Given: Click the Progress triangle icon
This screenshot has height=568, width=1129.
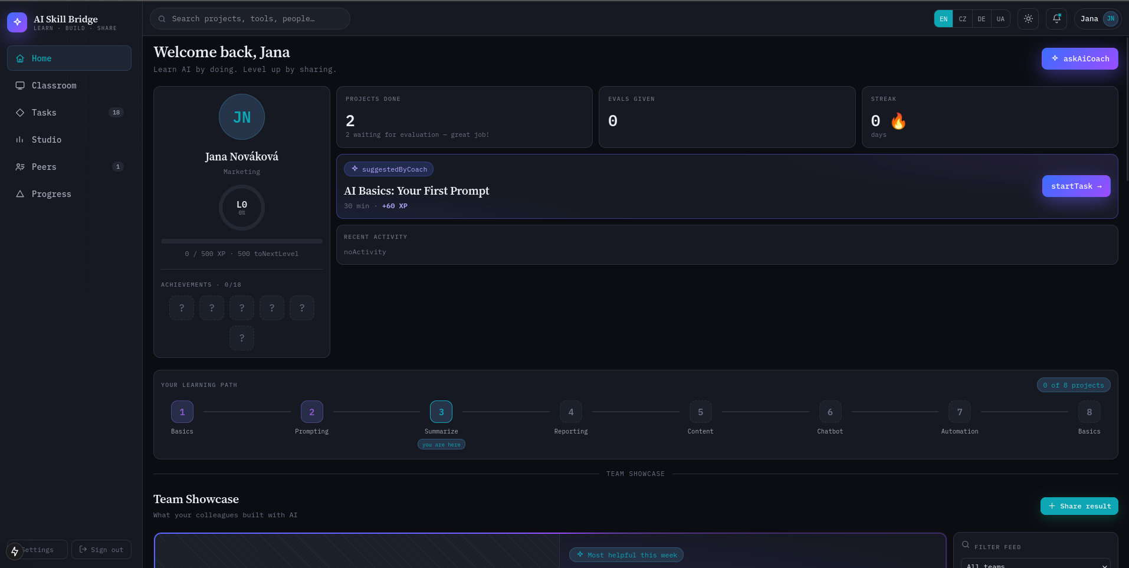Looking at the screenshot, I should pos(20,194).
